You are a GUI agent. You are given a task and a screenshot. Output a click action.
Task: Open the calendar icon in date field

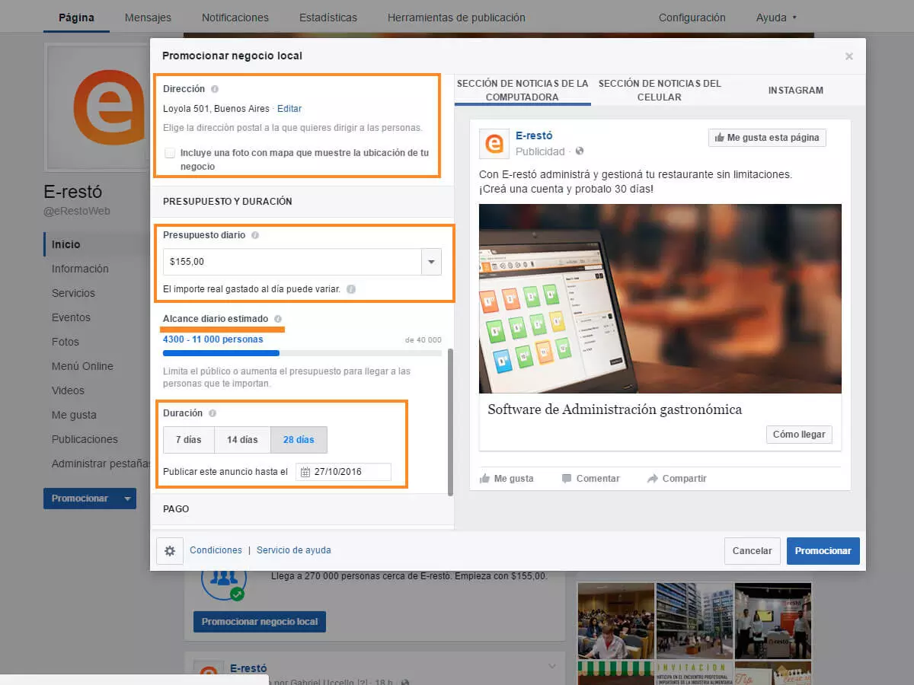click(x=305, y=472)
